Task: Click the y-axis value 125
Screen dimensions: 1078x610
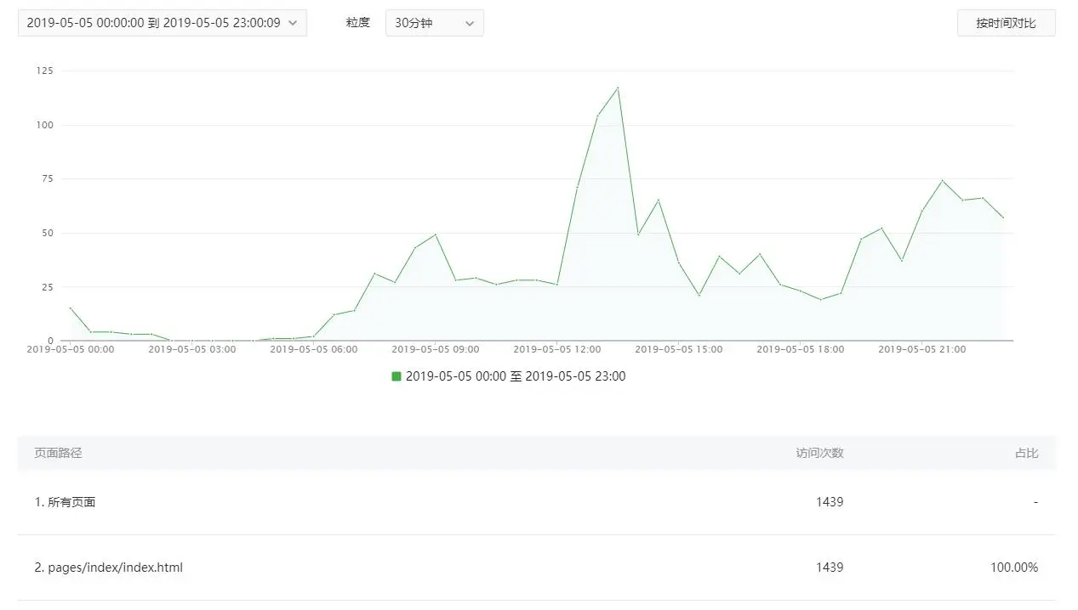Action: (45, 71)
